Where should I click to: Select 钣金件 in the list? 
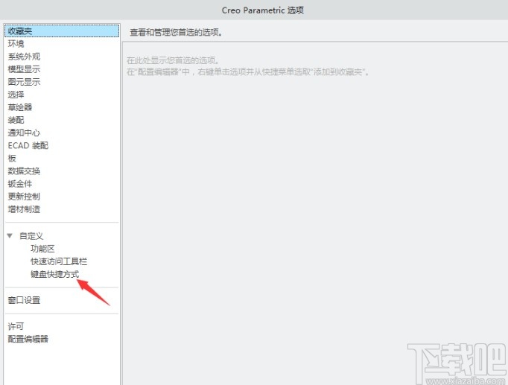20,184
